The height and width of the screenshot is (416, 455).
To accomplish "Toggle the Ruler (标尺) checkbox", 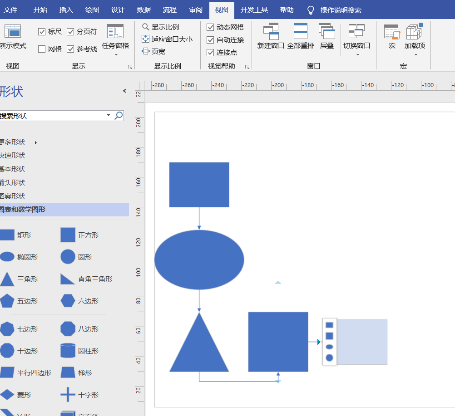I will coord(42,32).
